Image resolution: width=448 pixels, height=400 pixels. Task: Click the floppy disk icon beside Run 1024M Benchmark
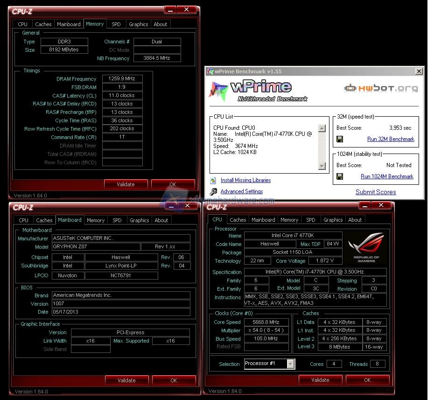click(340, 176)
